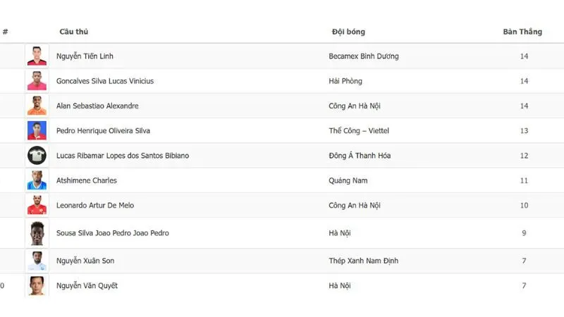Viewport: 564px width, 317px height.
Task: Click Leonardo Artur De Melo's avatar
Action: click(37, 205)
